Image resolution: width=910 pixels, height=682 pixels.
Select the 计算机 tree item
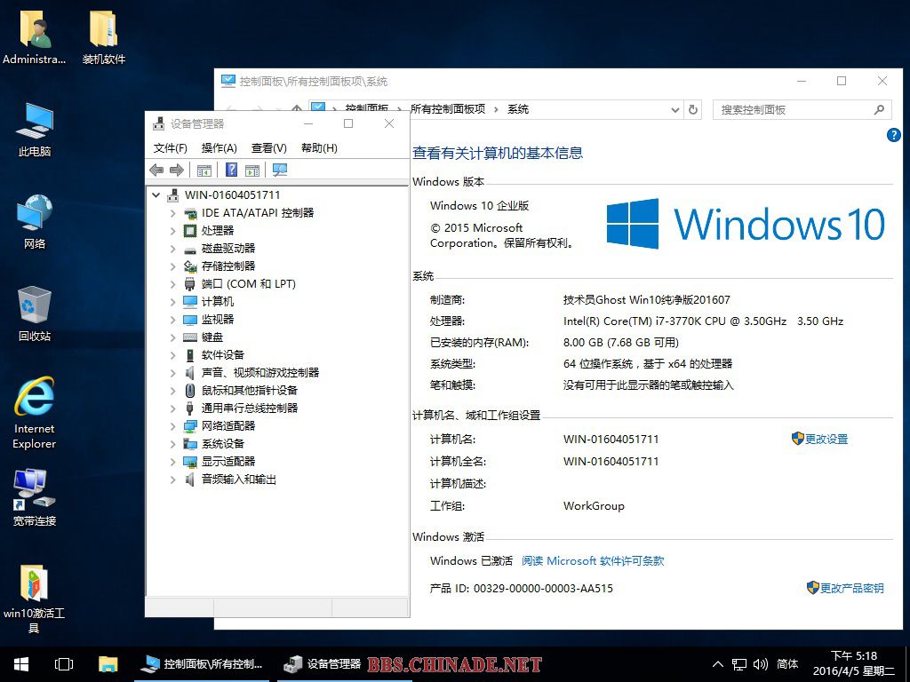(218, 302)
